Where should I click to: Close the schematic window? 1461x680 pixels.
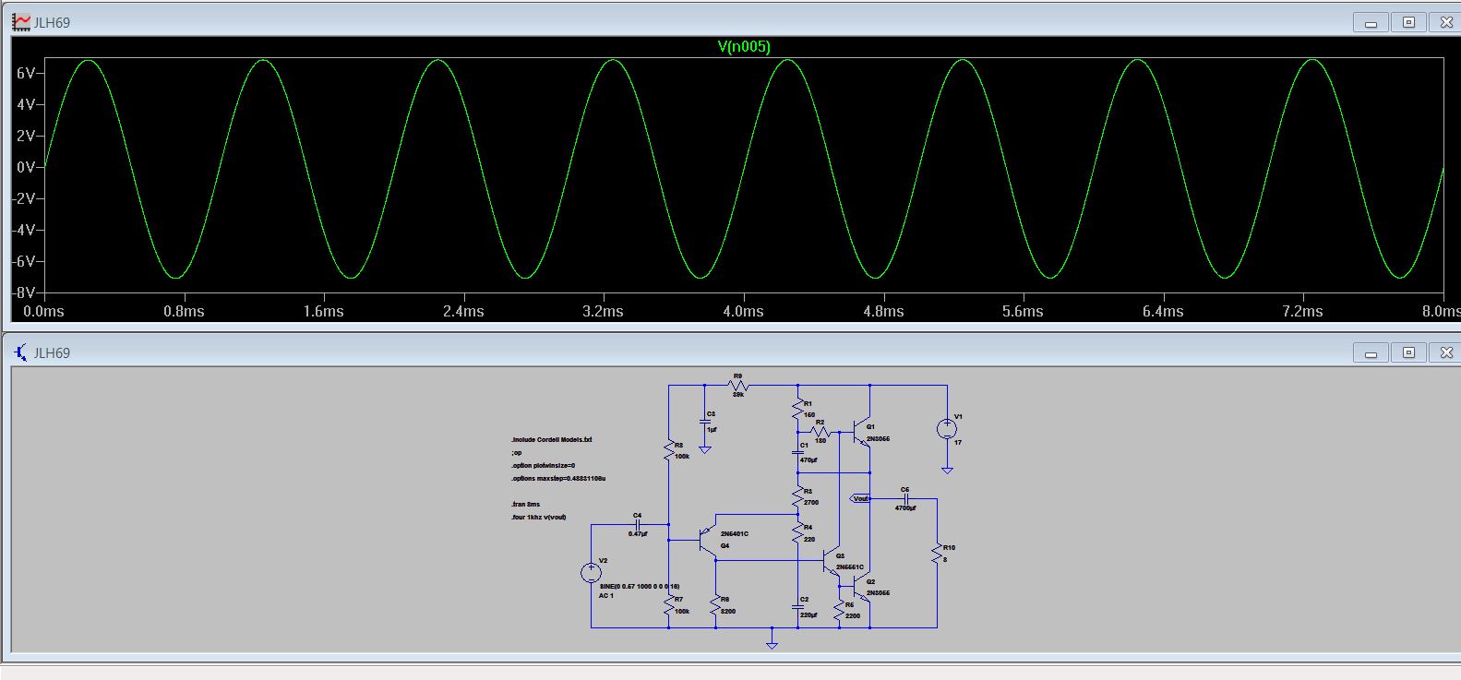pyautogui.click(x=1445, y=352)
